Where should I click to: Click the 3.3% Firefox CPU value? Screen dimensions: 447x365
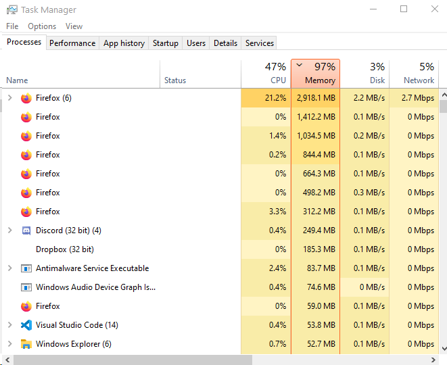(277, 212)
